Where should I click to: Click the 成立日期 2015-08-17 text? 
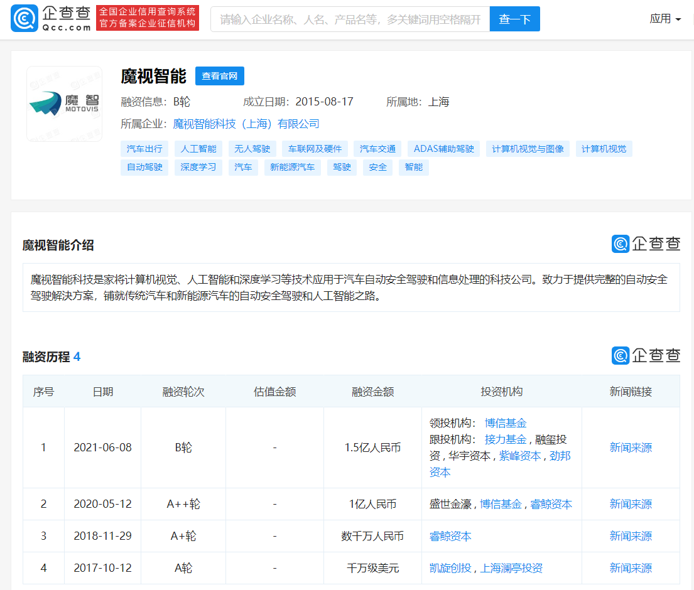click(x=298, y=102)
